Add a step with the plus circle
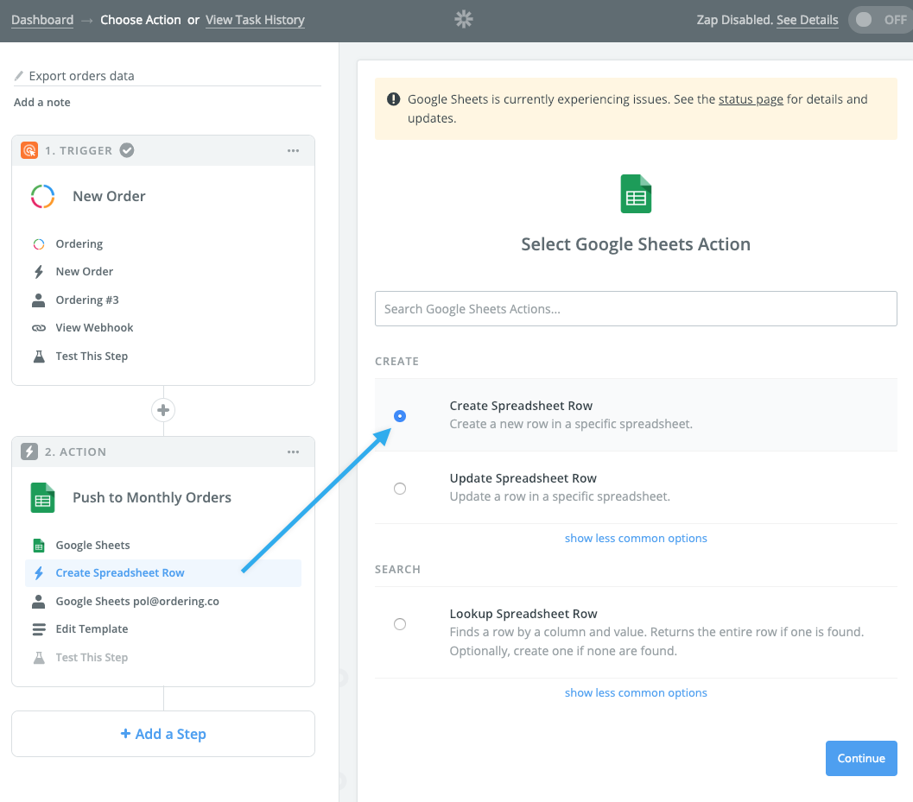This screenshot has height=802, width=913. (163, 410)
